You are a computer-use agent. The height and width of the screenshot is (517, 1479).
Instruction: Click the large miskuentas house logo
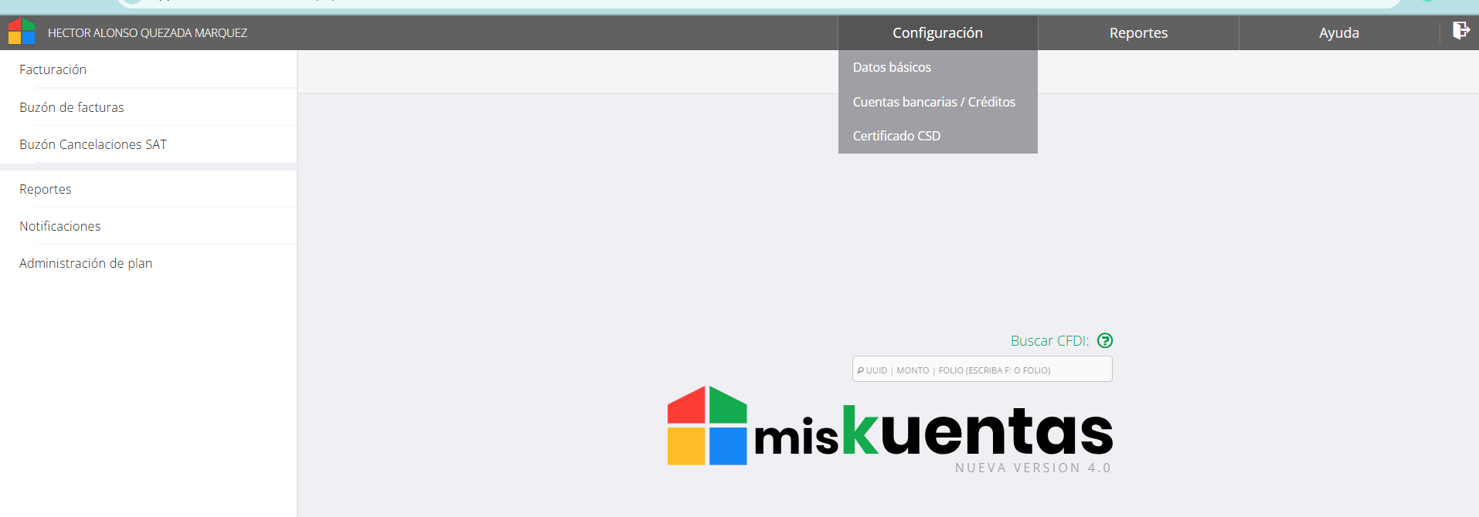tap(707, 426)
